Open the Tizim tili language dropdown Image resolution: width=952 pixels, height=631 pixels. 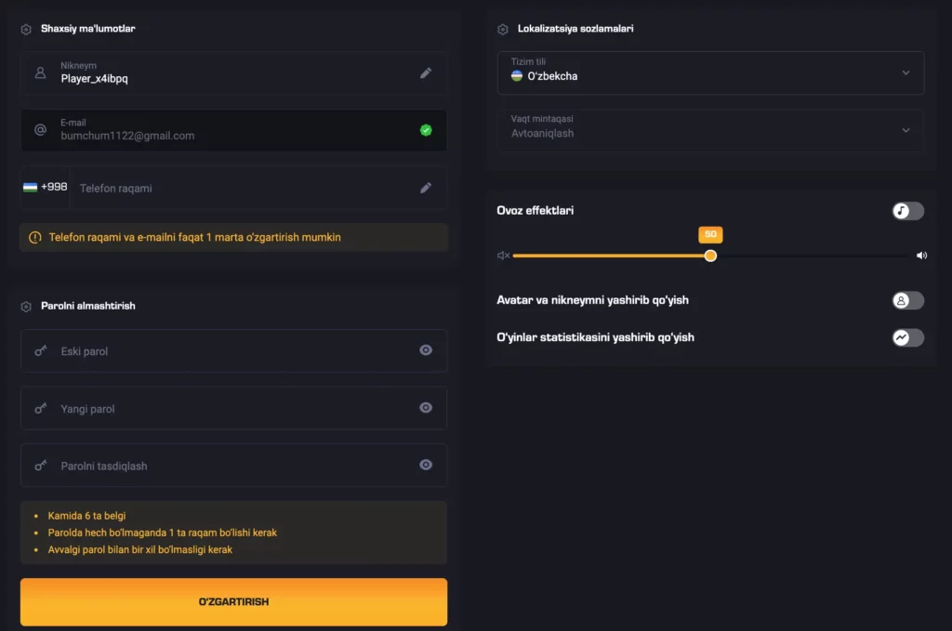tap(710, 72)
